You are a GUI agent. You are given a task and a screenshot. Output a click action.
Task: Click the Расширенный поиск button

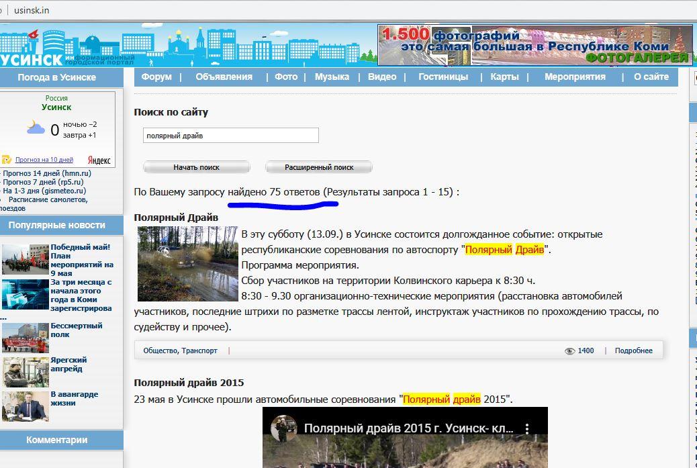319,167
